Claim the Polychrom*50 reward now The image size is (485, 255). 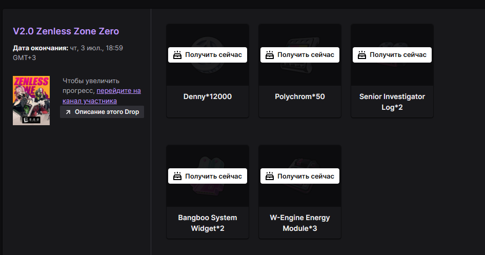click(x=300, y=55)
